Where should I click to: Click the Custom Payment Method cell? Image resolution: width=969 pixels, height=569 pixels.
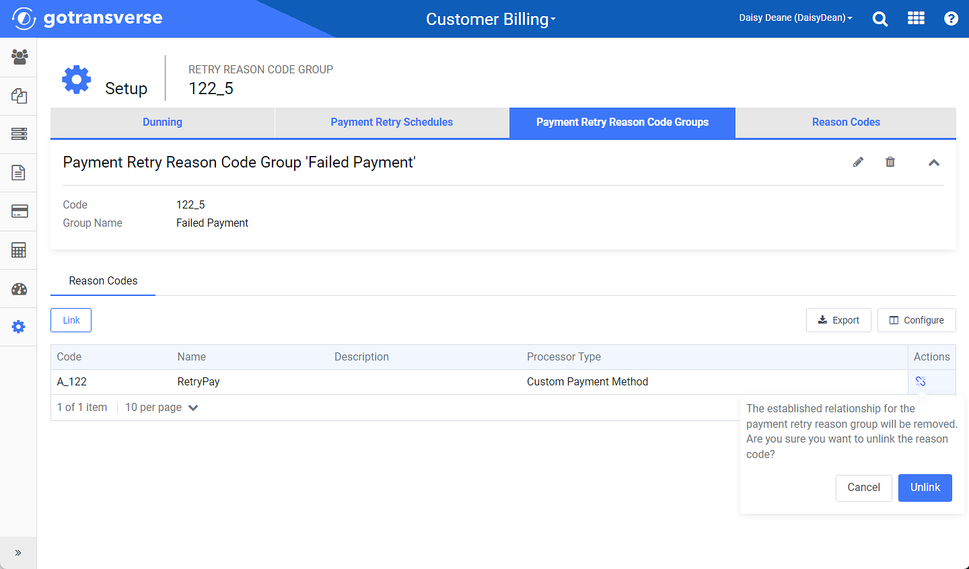[x=587, y=382]
